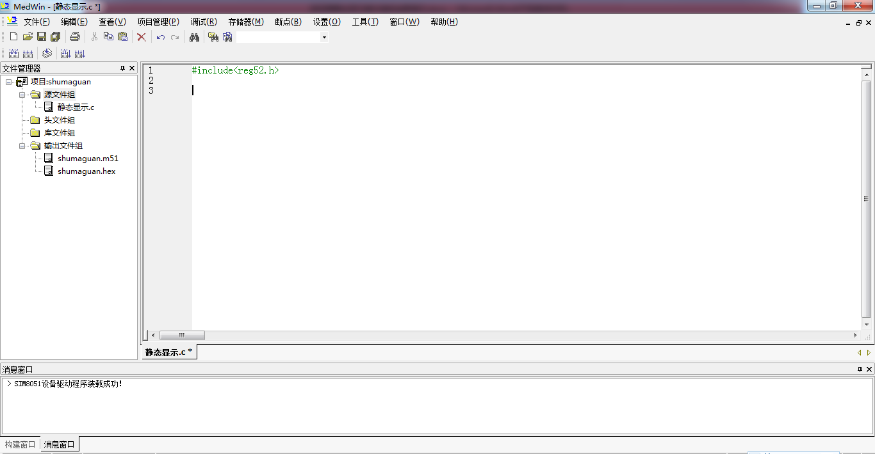Click editor horizontal scrollbar left arrow
The width and height of the screenshot is (875, 454).
tap(152, 335)
